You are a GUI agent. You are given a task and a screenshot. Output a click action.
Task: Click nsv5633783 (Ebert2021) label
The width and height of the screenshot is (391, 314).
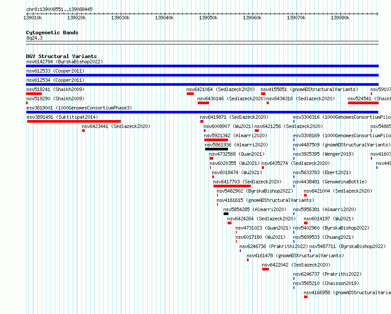pos(322,172)
